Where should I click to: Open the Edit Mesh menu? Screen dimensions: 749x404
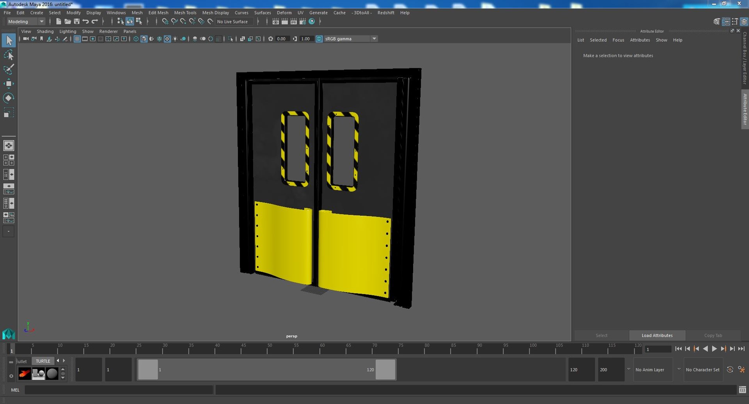pyautogui.click(x=158, y=12)
